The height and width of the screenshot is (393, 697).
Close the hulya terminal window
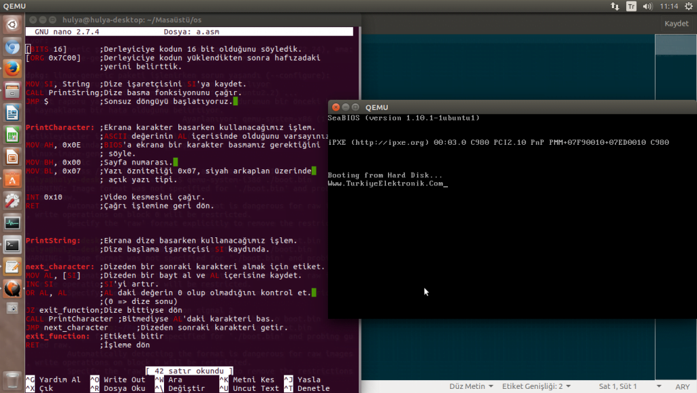point(33,20)
